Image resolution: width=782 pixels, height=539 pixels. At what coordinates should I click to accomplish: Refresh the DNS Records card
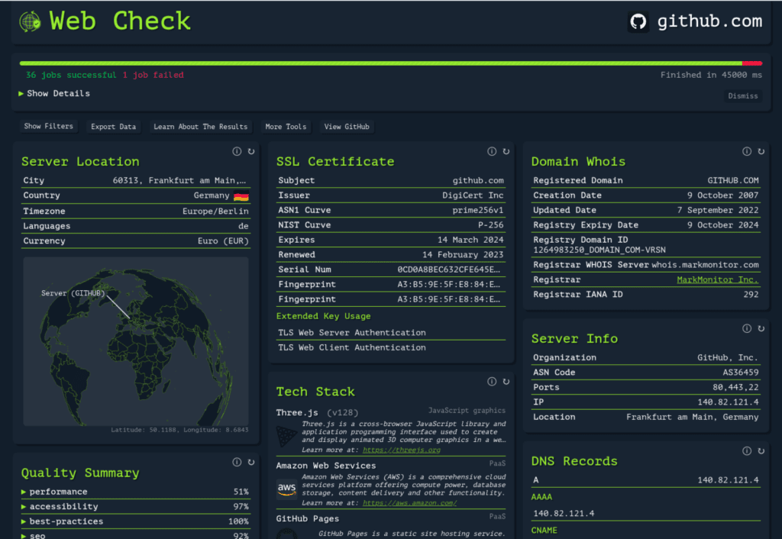(x=761, y=450)
